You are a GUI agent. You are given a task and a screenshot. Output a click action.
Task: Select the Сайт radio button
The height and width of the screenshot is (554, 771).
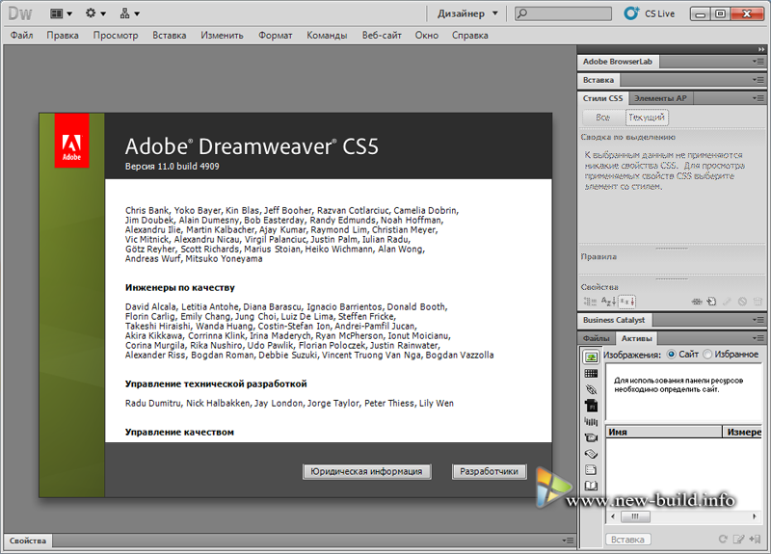point(671,355)
